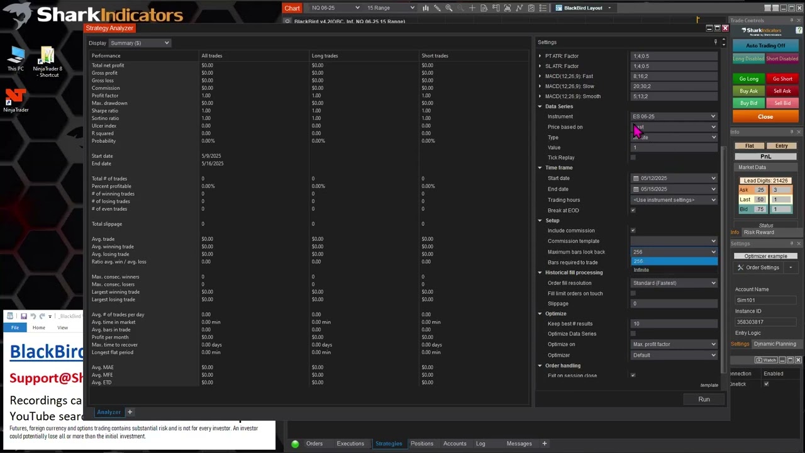Viewport: 805px width, 453px height.
Task: Open the Risk Reward tab
Action: coord(759,232)
